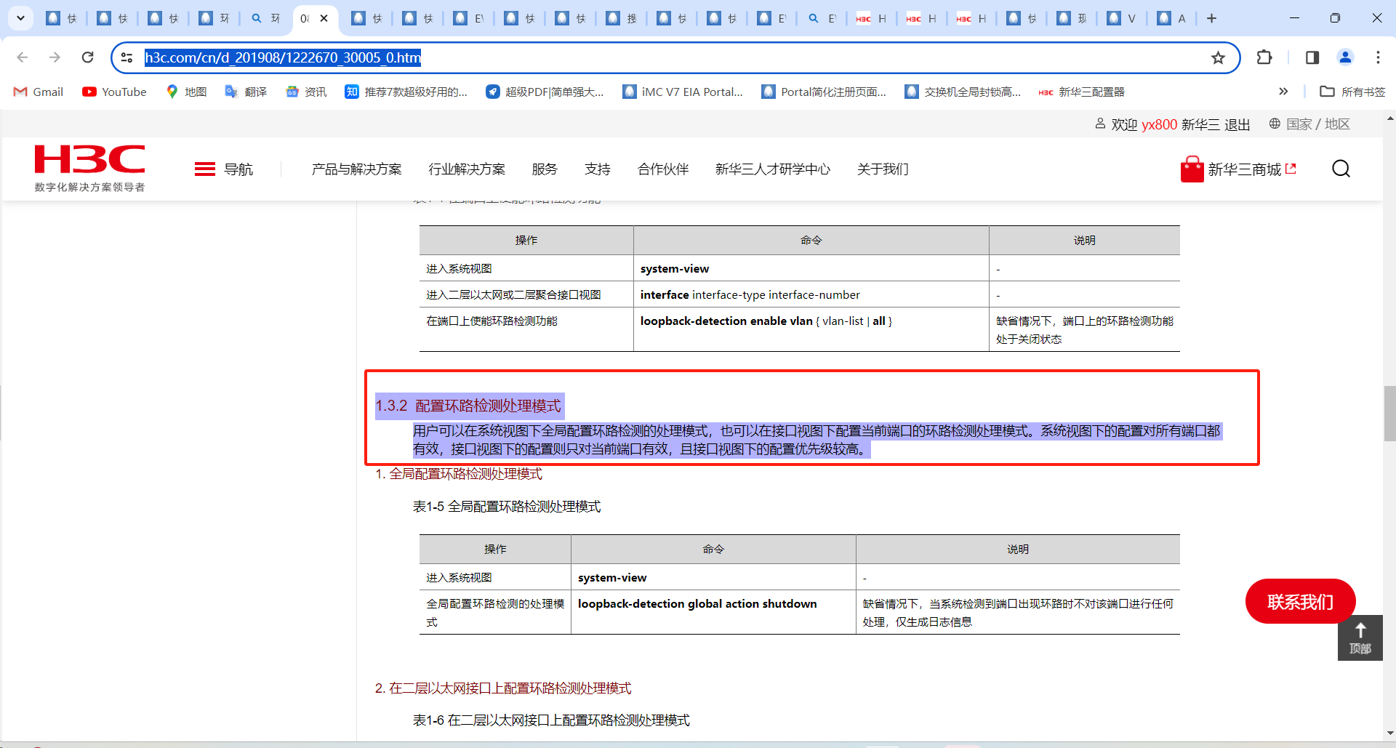Open the 支持 menu
This screenshot has width=1396, height=748.
(x=598, y=169)
